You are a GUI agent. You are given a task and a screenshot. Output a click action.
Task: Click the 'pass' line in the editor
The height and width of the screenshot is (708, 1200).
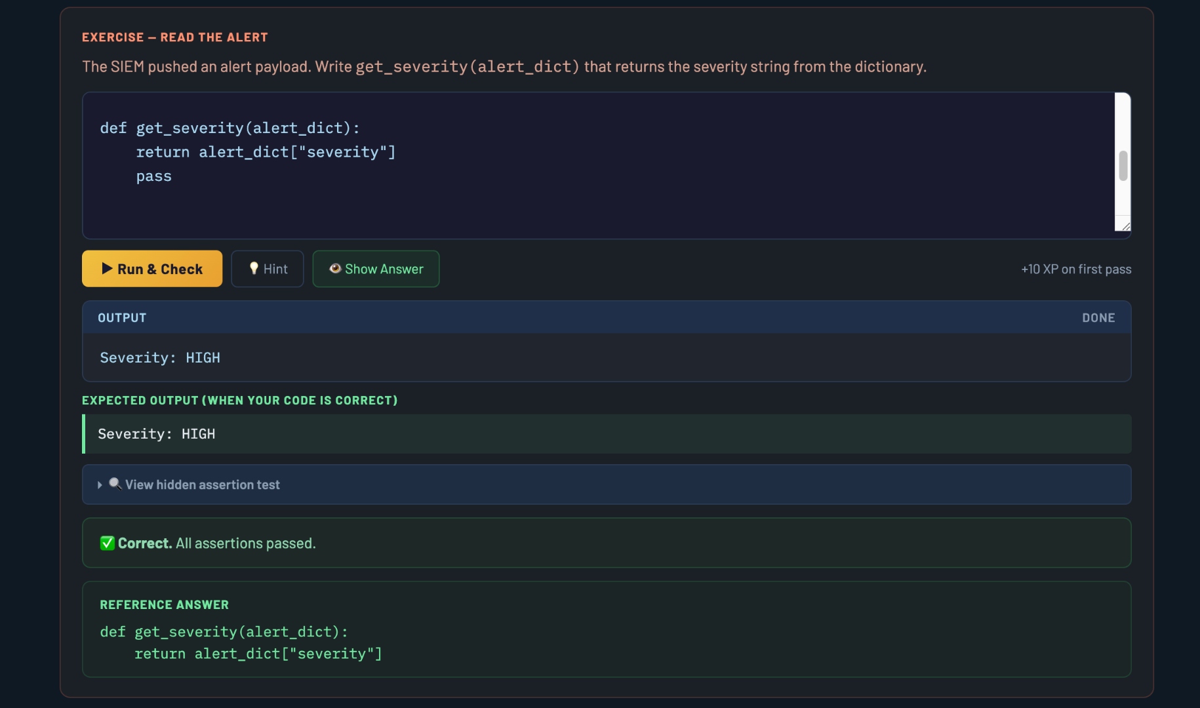click(153, 176)
